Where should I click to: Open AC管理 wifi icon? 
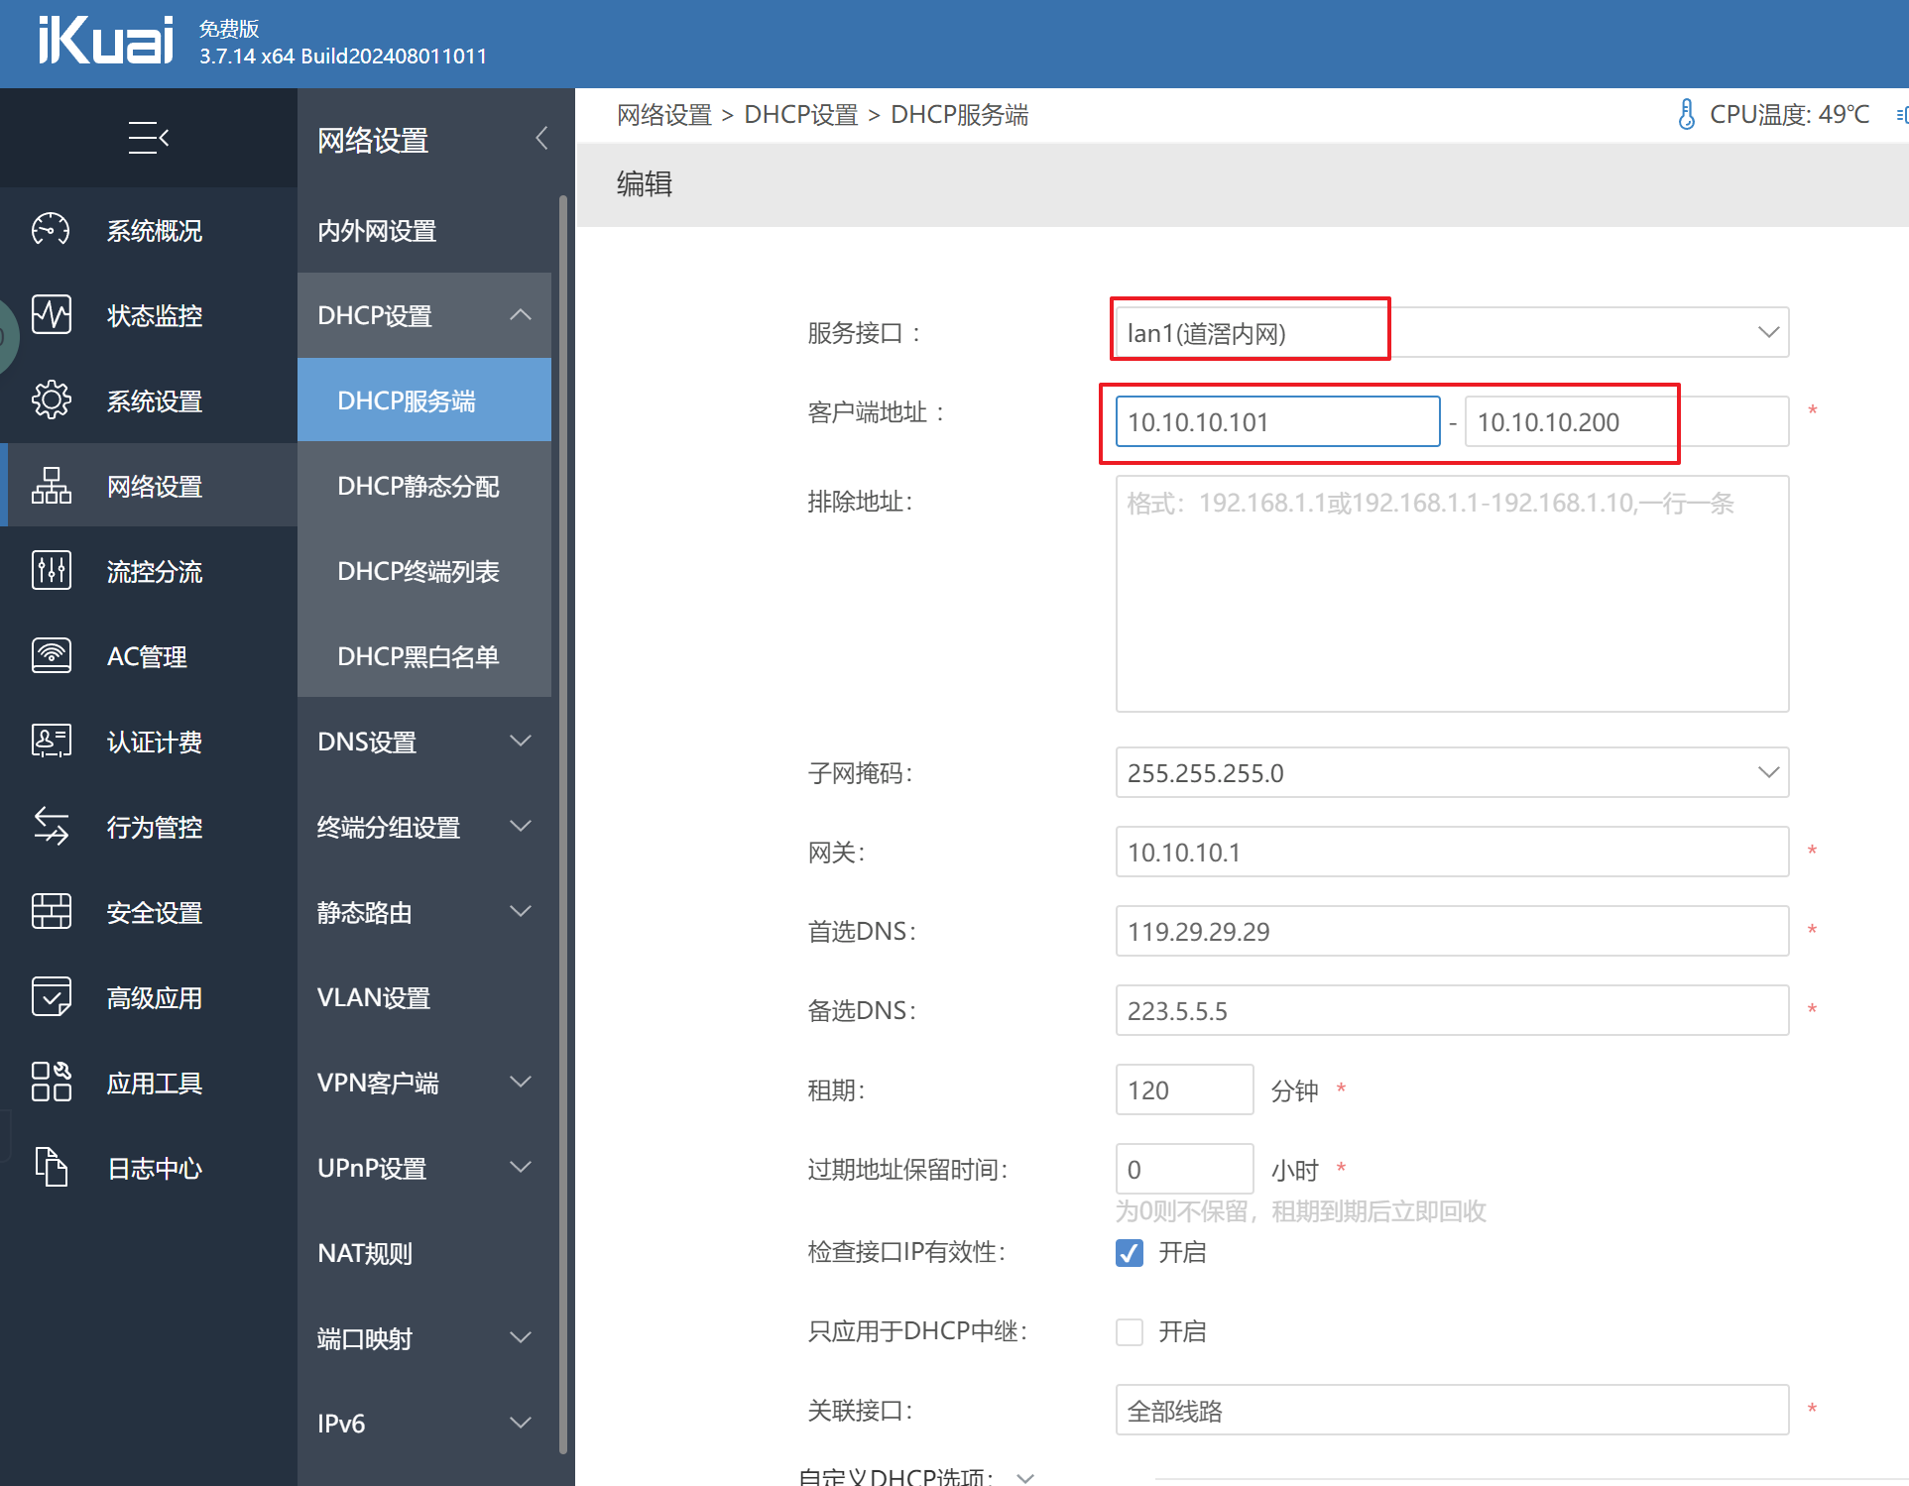point(51,656)
